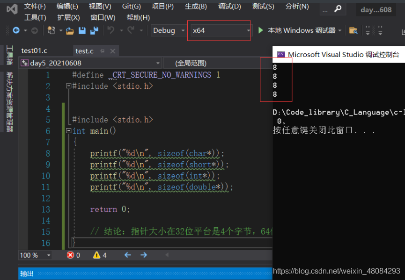This screenshot has width=405, height=280.
Task: Open the Git(G) menu
Action: 132,6
